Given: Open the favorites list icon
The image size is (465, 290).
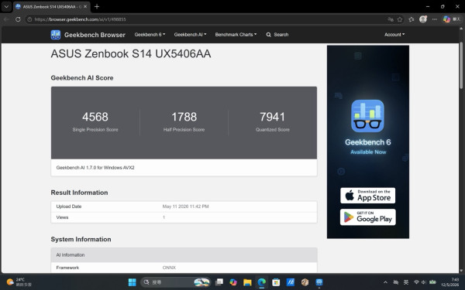Looking at the screenshot, I should click(412, 19).
